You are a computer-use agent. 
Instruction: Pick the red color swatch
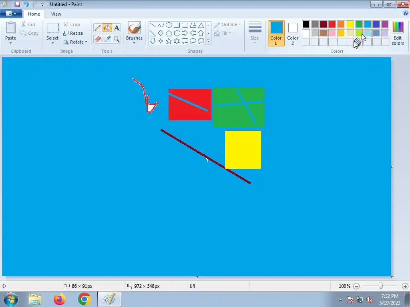[332, 24]
